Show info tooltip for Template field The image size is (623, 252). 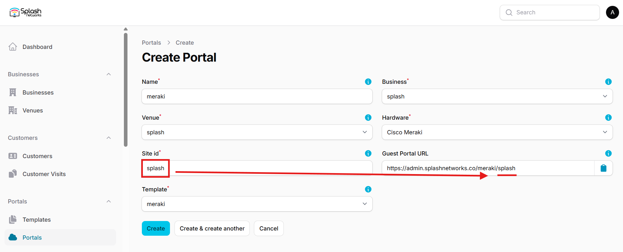pos(368,189)
